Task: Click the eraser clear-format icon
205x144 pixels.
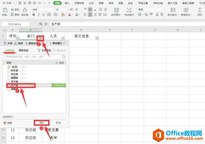Action: click(x=77, y=15)
